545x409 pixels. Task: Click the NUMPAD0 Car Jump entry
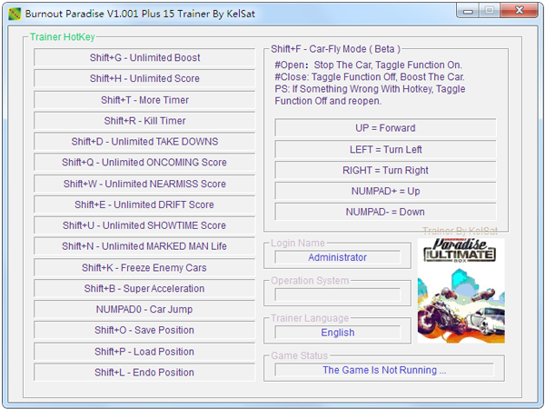pyautogui.click(x=144, y=309)
